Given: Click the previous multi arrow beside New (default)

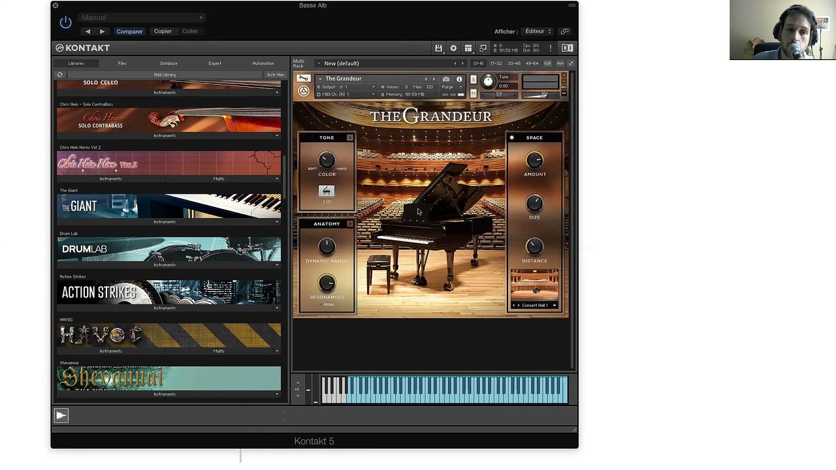Looking at the screenshot, I should pos(455,63).
